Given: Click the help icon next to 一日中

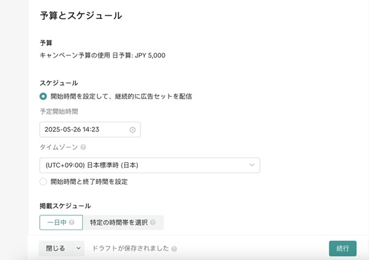Looking at the screenshot, I should point(72,222).
